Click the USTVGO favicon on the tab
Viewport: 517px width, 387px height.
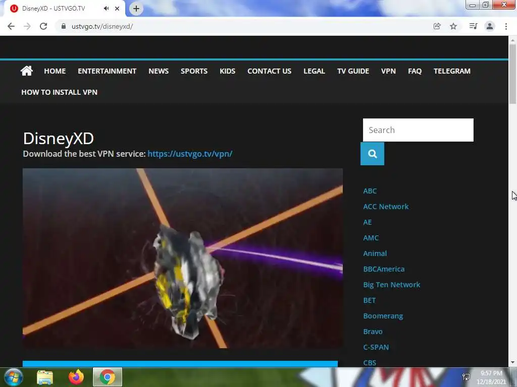(x=14, y=9)
